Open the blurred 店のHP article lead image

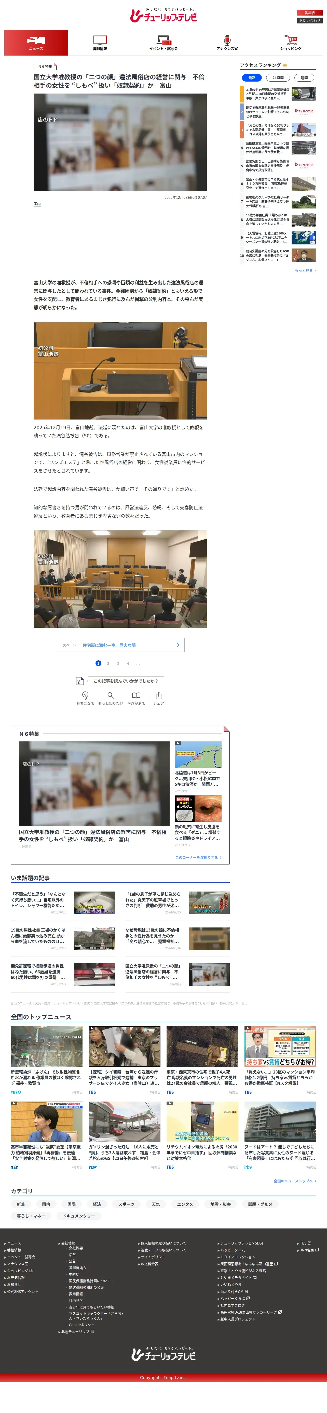[x=120, y=142]
